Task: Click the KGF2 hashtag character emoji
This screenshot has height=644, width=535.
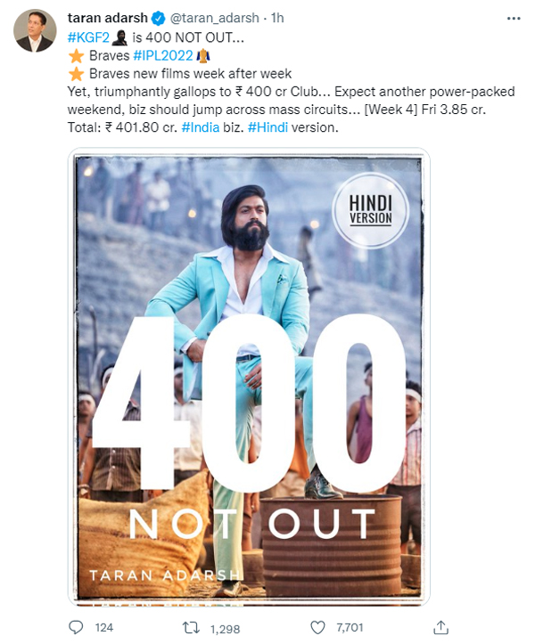Action: (119, 37)
